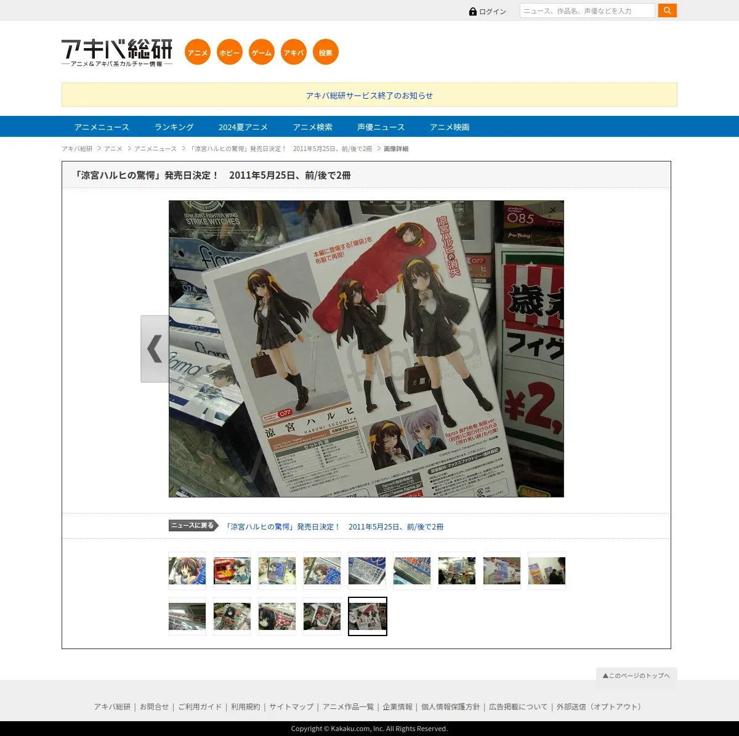Select ランキング in the blue nav bar
The width and height of the screenshot is (739, 736).
[x=174, y=127]
